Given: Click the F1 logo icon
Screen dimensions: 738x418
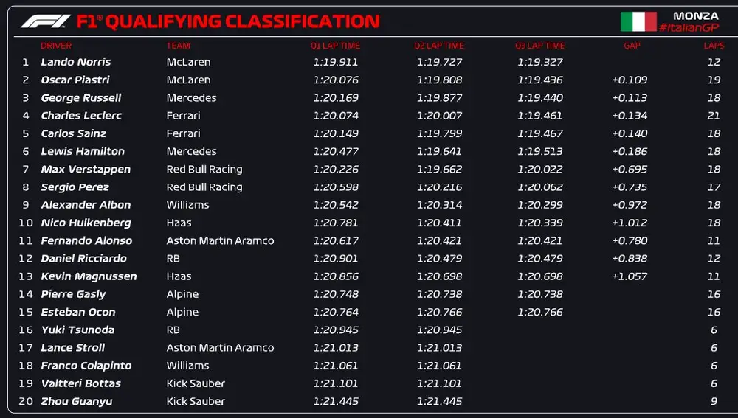Looking at the screenshot, I should point(46,21).
